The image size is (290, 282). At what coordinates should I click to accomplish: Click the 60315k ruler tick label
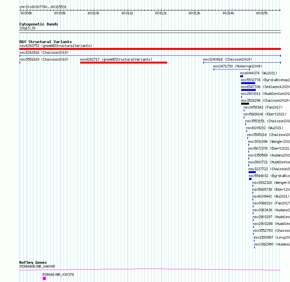pyautogui.click(x=262, y=13)
